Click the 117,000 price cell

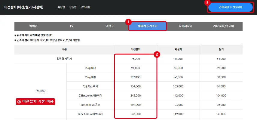(136, 77)
